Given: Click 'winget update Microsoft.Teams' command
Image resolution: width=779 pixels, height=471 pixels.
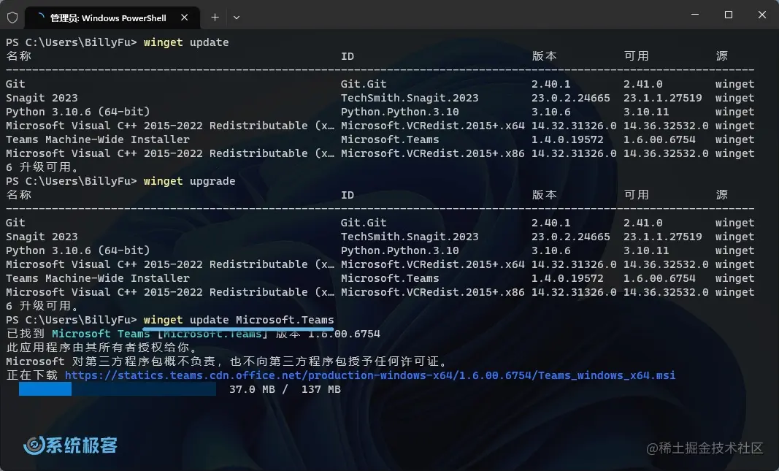Looking at the screenshot, I should click(239, 319).
